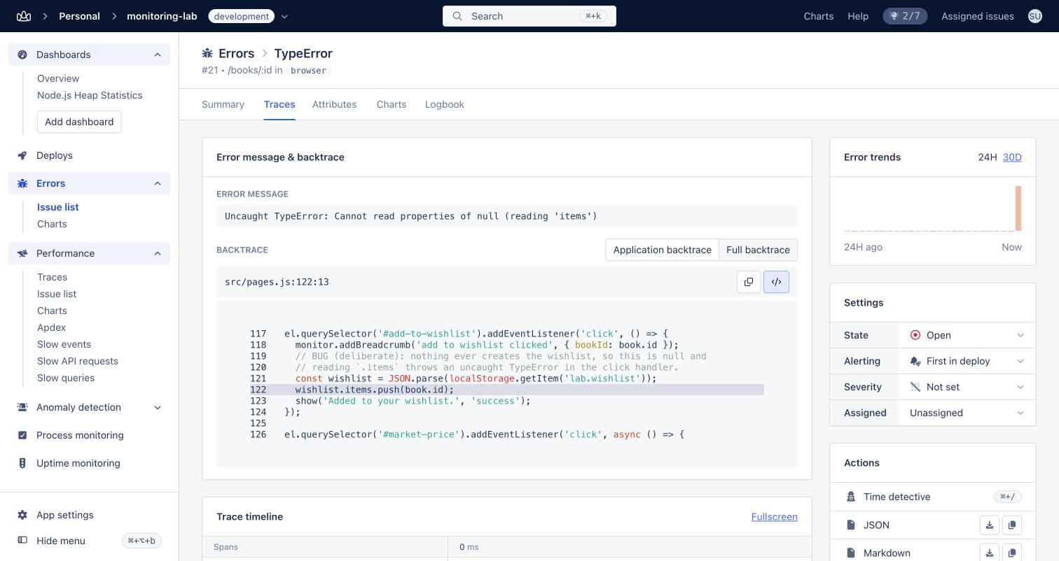Switch to Full backtrace
Viewport: 1059px width, 561px height.
[x=758, y=250]
